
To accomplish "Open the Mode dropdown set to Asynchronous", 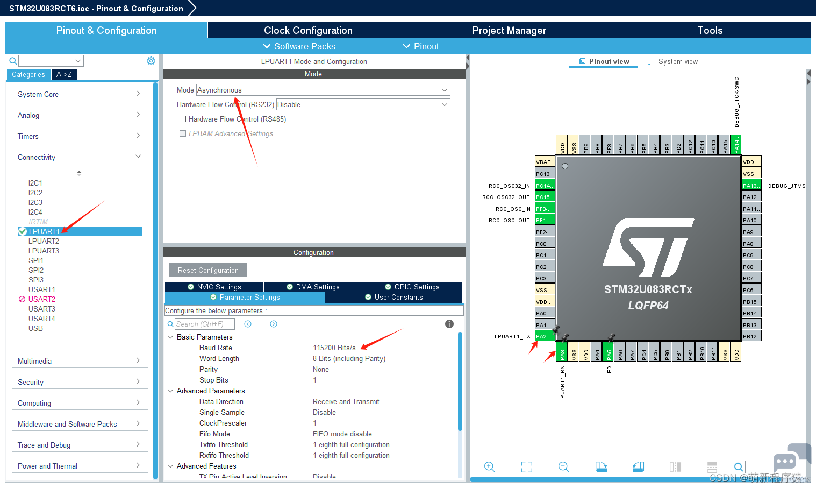I will point(323,90).
